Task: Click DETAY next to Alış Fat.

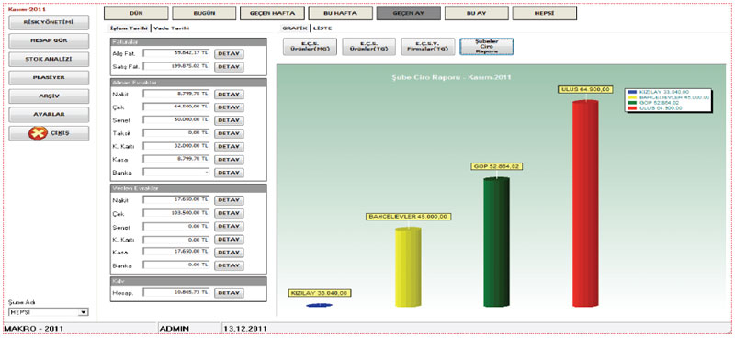Action: (x=229, y=54)
